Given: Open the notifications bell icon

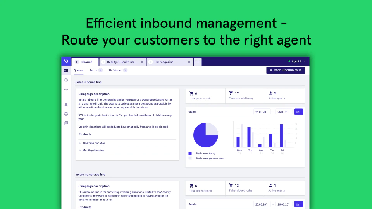Looking at the screenshot, I should pos(66,104).
